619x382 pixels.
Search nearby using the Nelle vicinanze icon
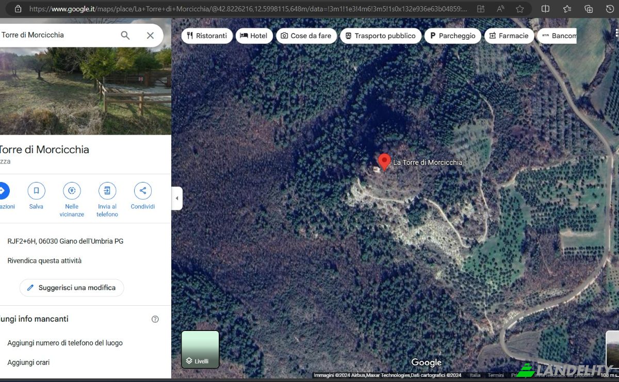point(72,190)
